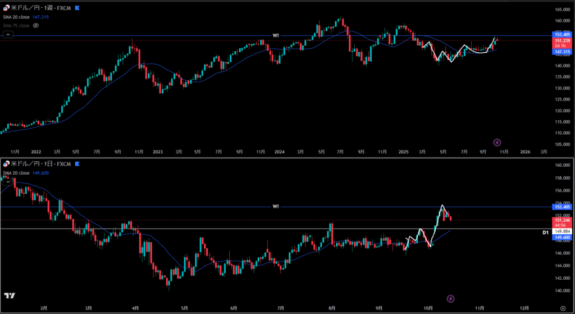Select the SMA 20 close legend on the weekly chart

(x=17, y=17)
